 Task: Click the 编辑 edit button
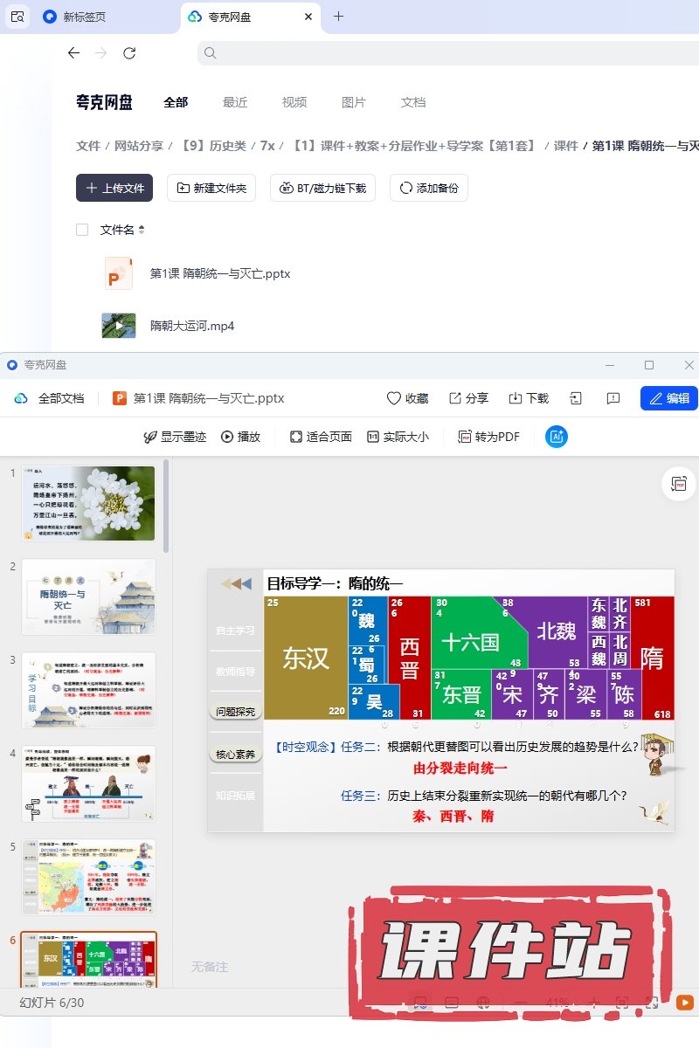click(668, 398)
